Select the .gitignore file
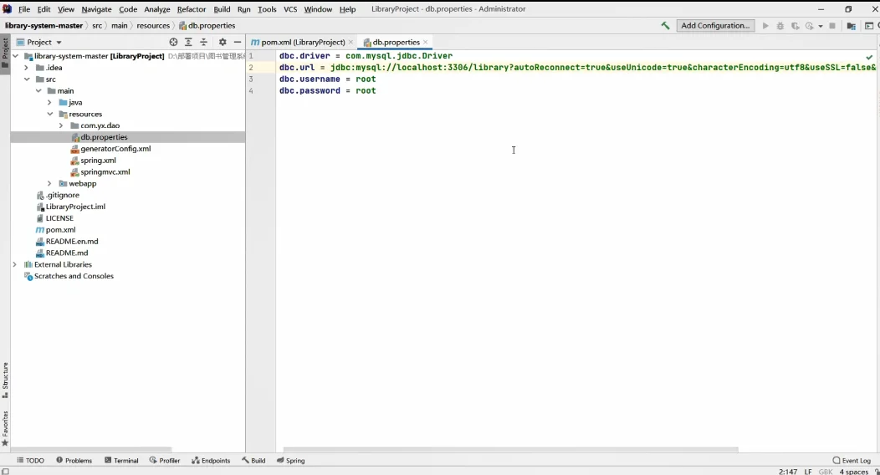 click(x=62, y=196)
